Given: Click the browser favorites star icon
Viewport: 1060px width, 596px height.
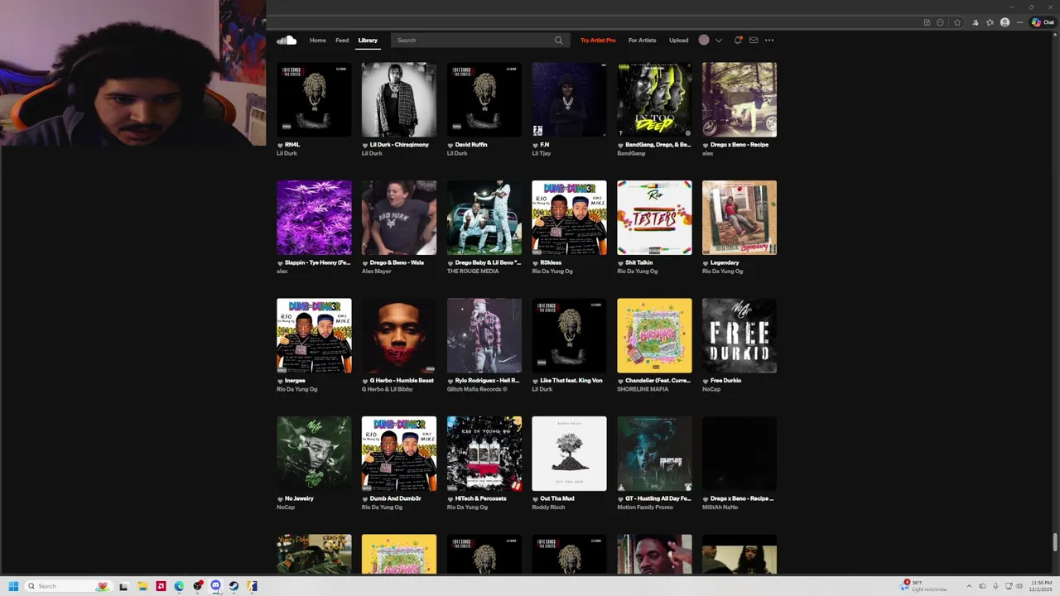Looking at the screenshot, I should tap(957, 22).
